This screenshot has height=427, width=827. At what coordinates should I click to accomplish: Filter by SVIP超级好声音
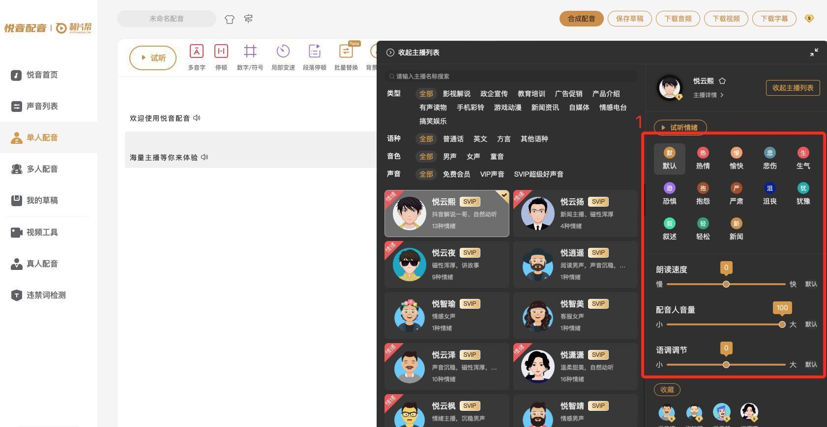[x=539, y=174]
